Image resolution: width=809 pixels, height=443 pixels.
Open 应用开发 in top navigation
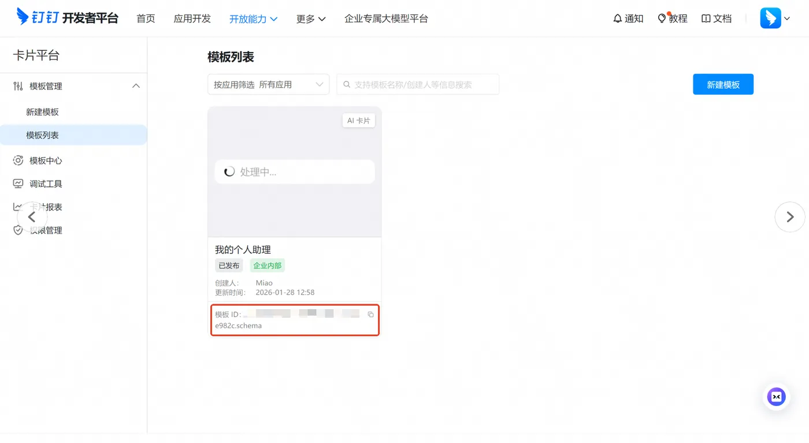(192, 18)
